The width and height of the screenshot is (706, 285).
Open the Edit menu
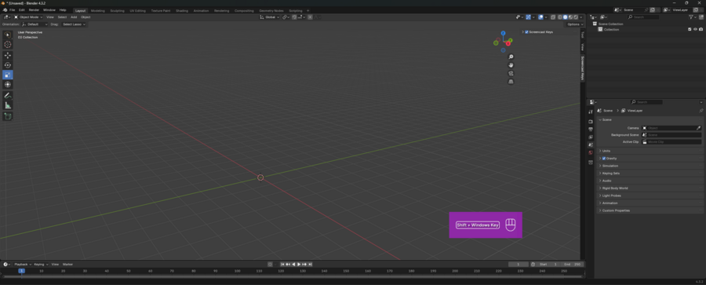click(x=22, y=10)
